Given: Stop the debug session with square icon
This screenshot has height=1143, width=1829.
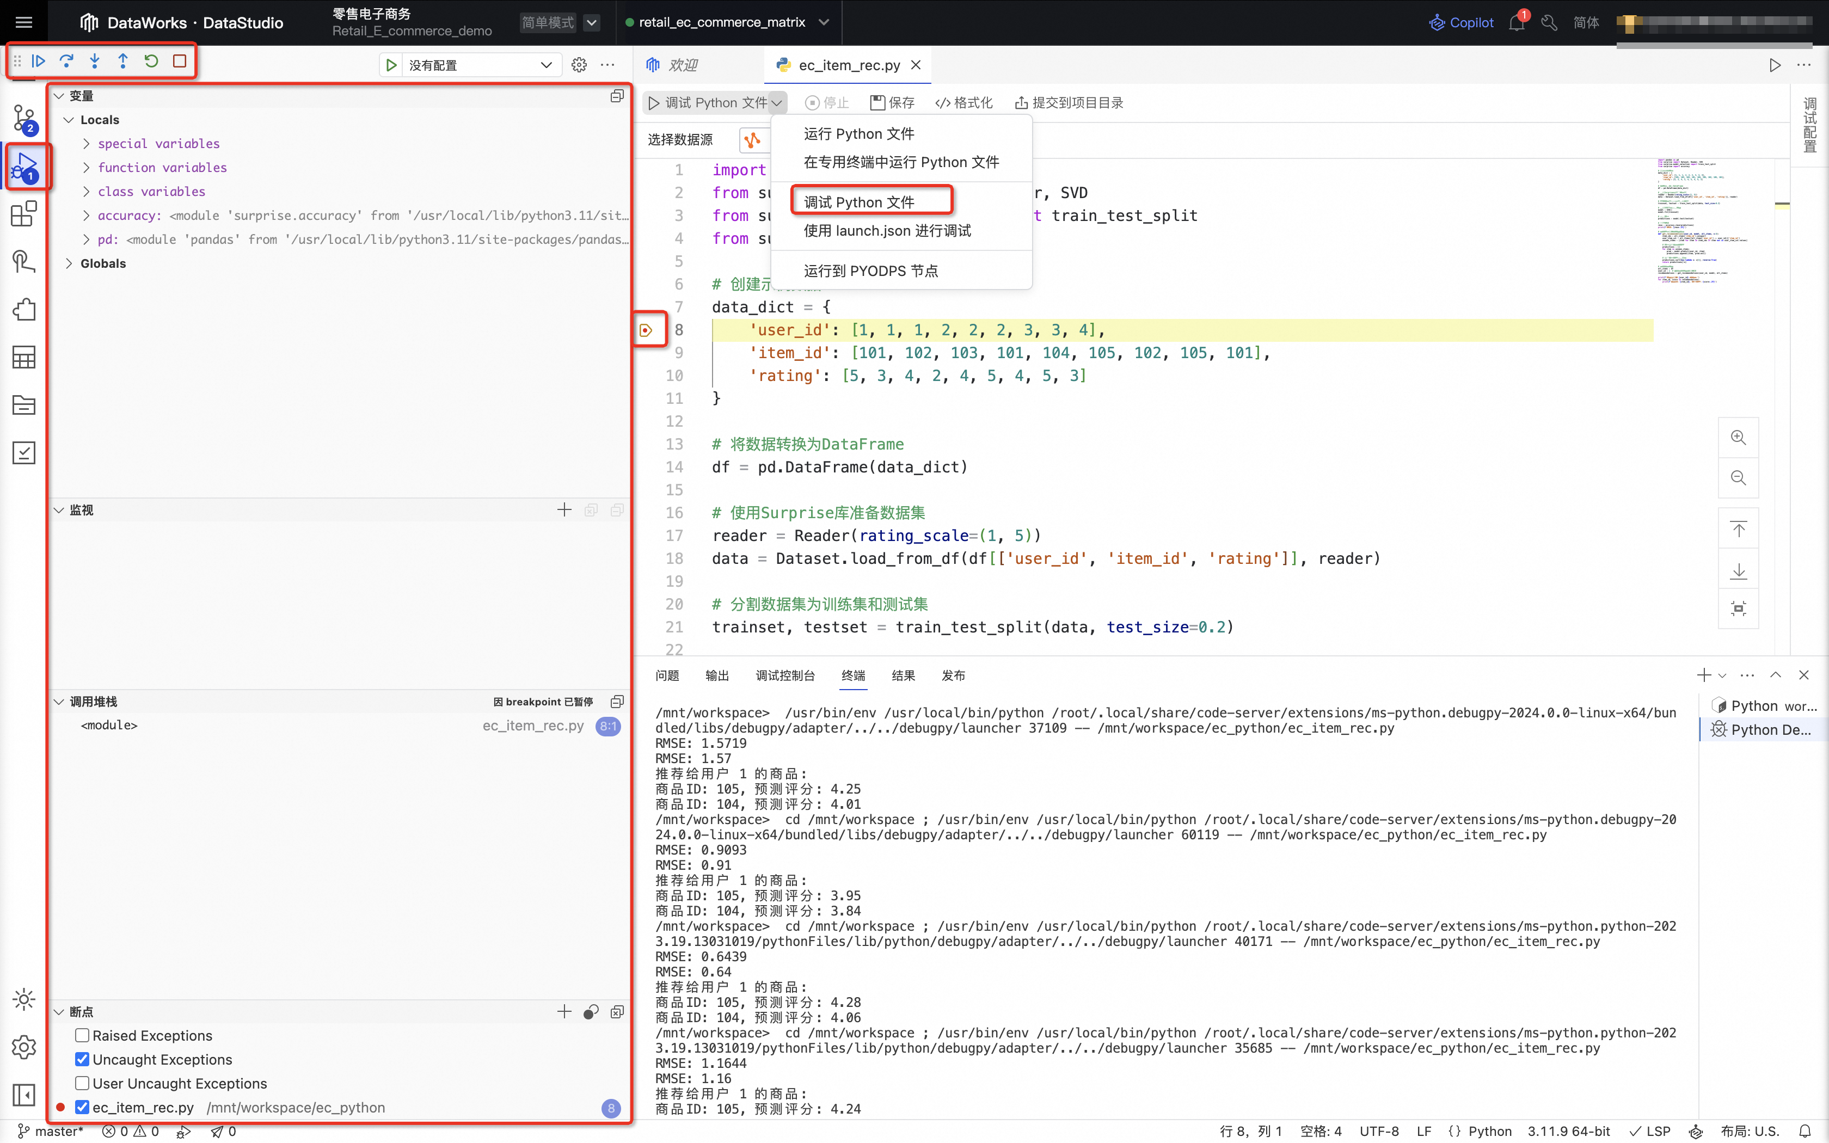Looking at the screenshot, I should pos(179,61).
